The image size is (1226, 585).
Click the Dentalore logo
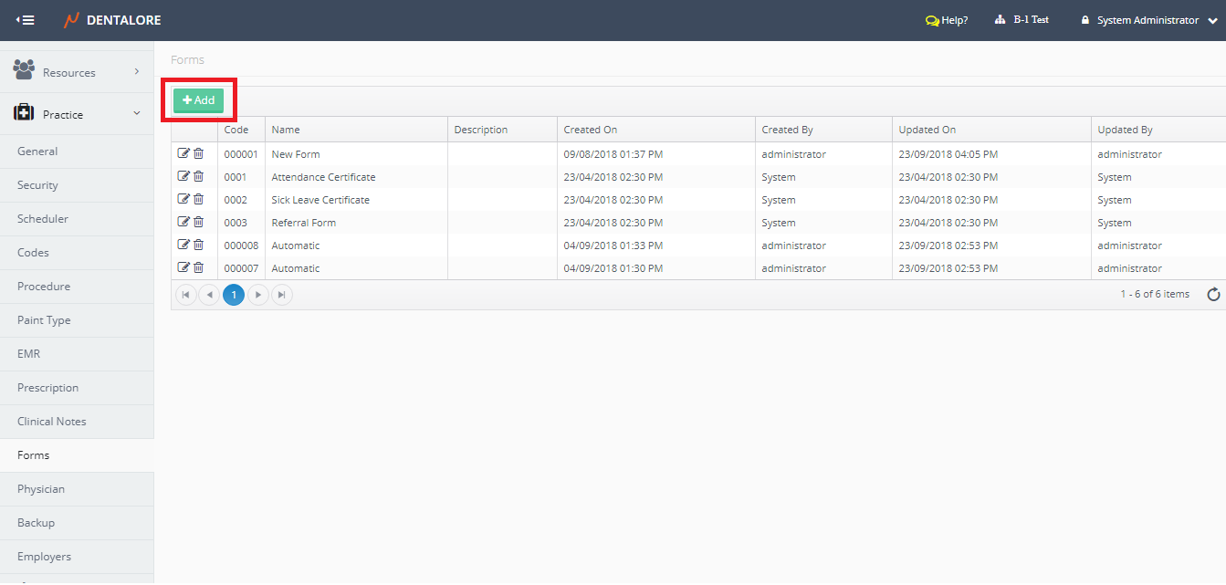tap(111, 20)
